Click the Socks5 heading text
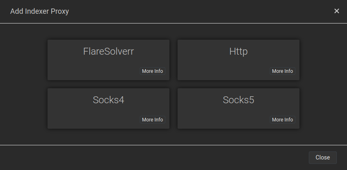 [x=239, y=100]
